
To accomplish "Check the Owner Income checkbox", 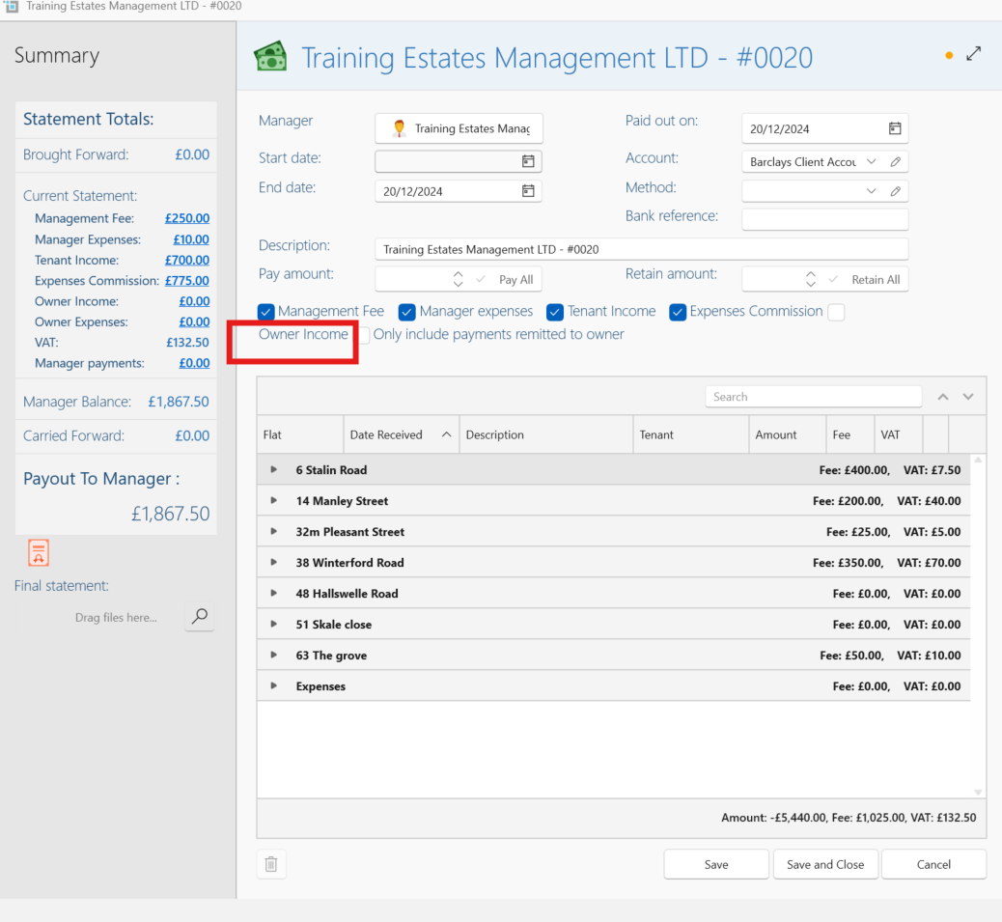I will [x=836, y=312].
